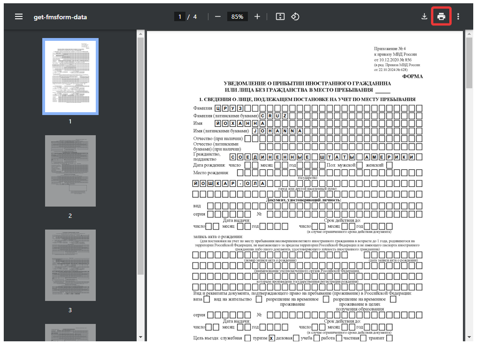Click the zoom in plus button
Viewport: 477px width, 346px height.
pos(257,17)
